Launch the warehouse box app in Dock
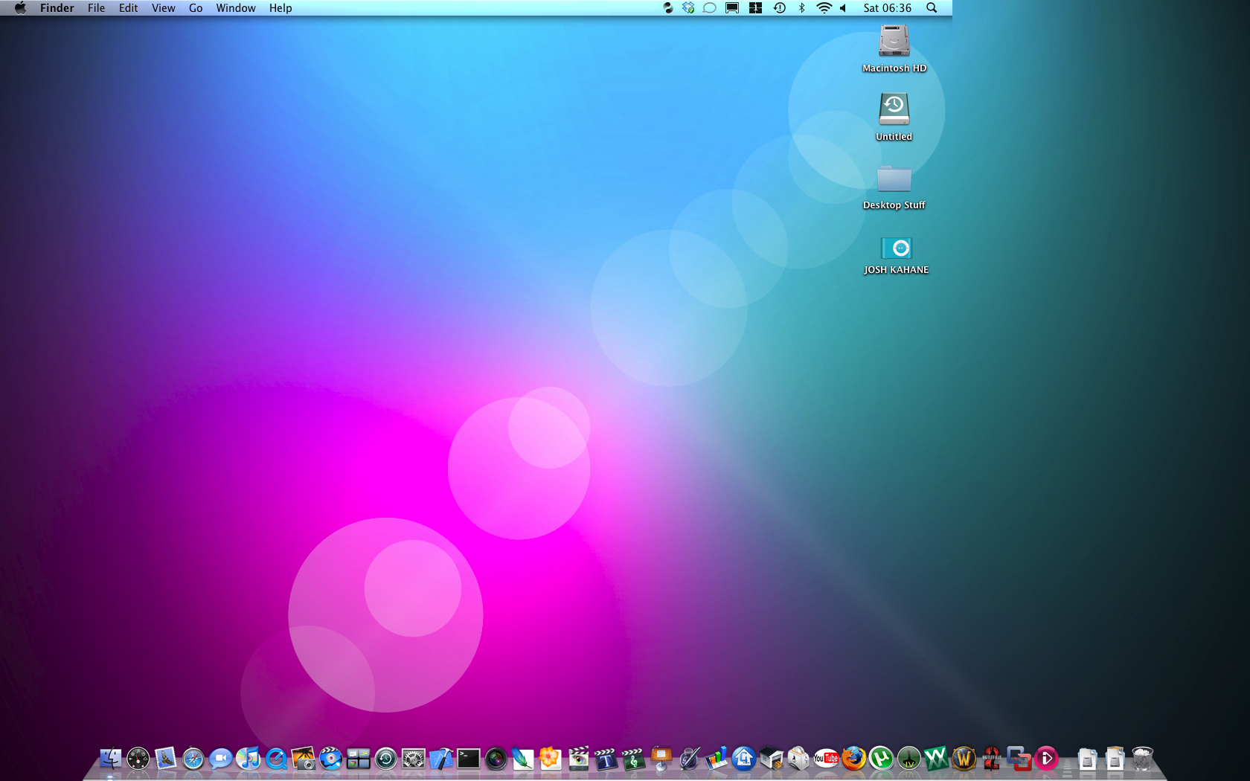 click(x=771, y=759)
